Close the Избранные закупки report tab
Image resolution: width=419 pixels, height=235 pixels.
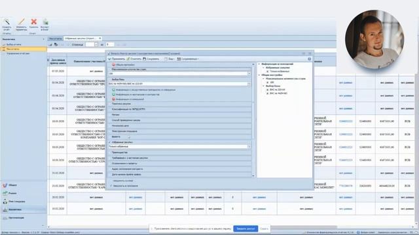(100, 39)
